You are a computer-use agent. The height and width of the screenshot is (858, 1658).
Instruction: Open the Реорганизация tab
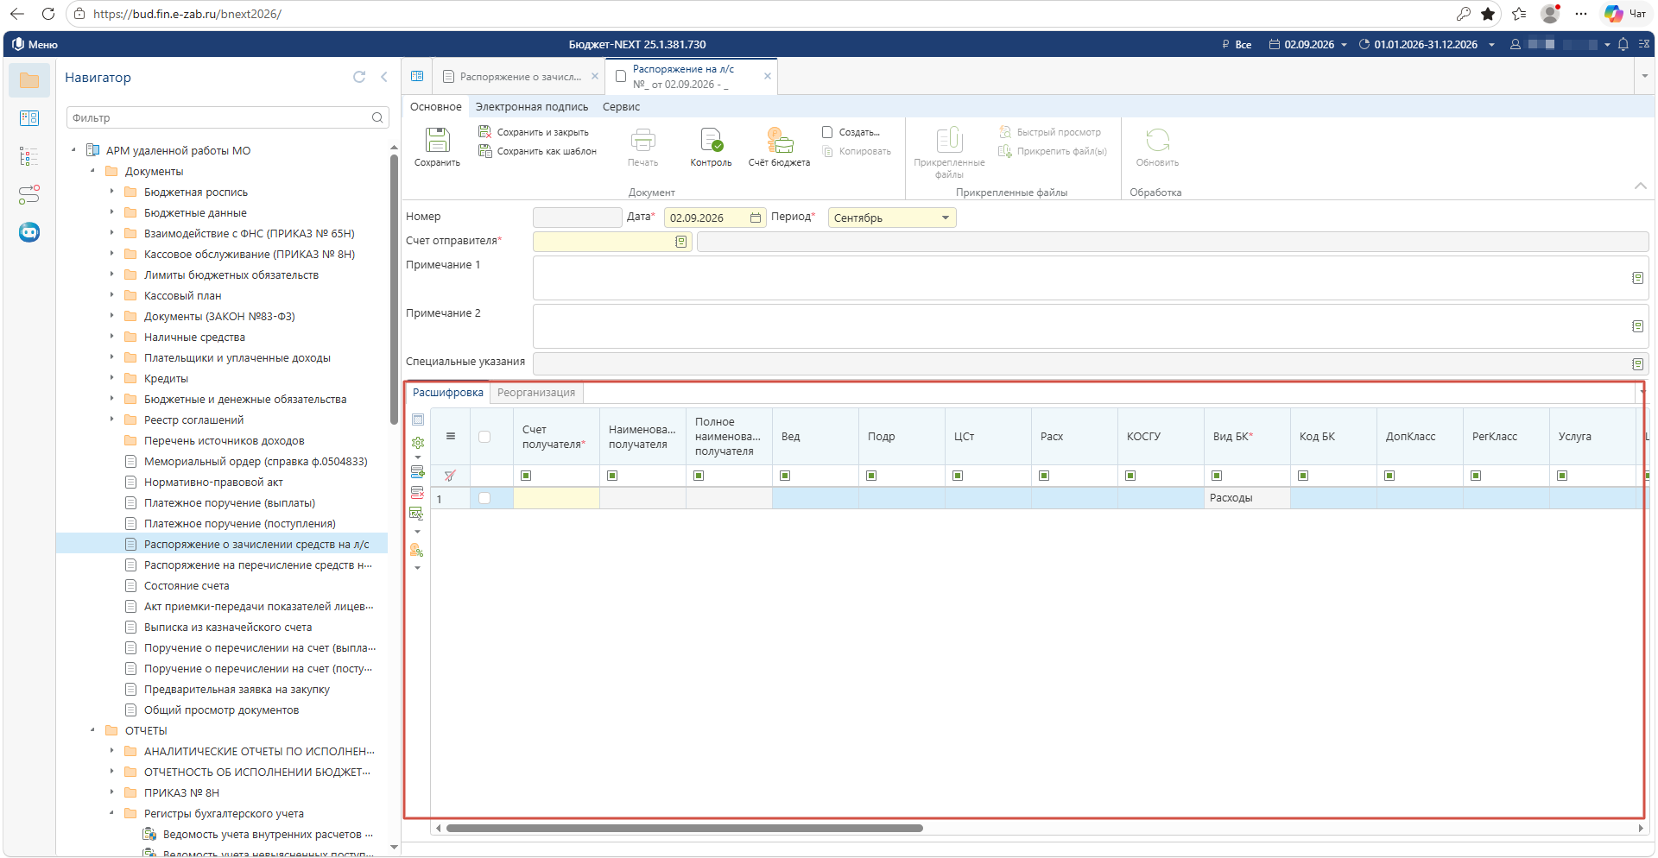(x=536, y=393)
